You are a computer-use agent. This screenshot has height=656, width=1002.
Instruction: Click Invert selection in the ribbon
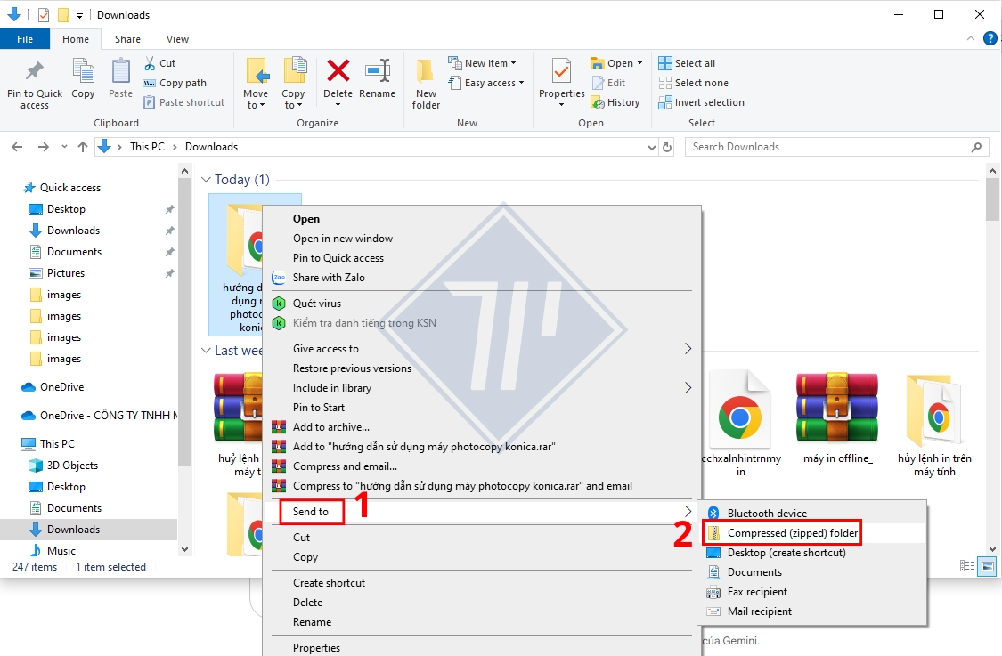708,102
